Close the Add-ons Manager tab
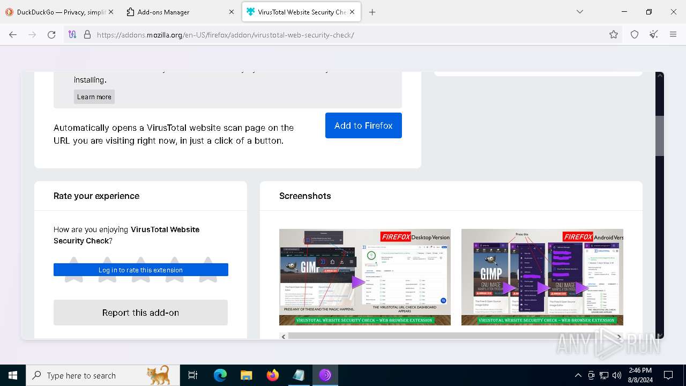Viewport: 686px width, 386px height. pos(232,12)
